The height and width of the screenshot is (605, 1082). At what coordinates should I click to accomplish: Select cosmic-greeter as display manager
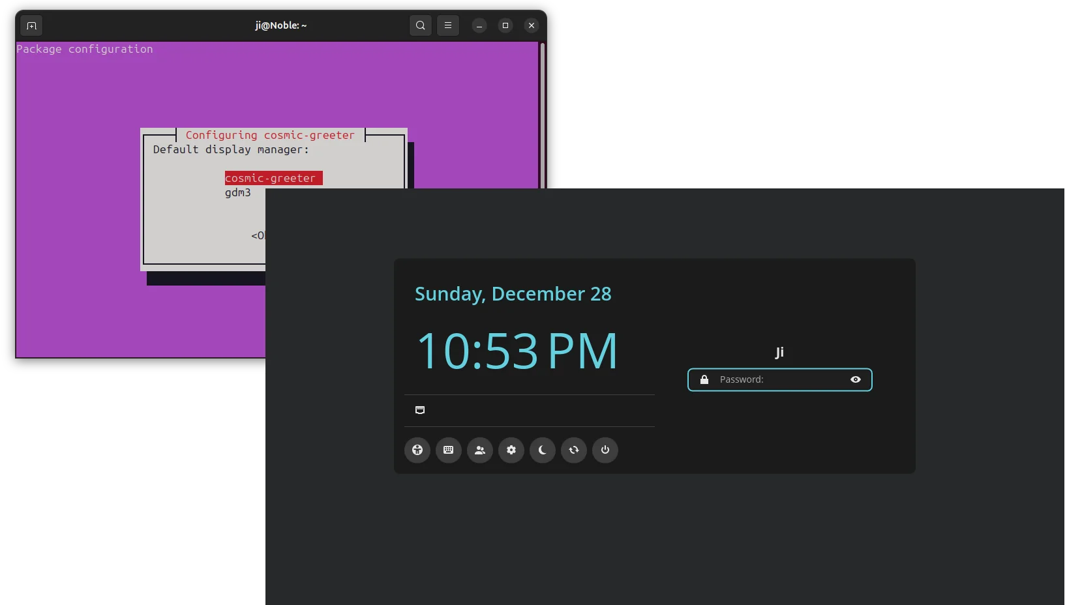(271, 178)
